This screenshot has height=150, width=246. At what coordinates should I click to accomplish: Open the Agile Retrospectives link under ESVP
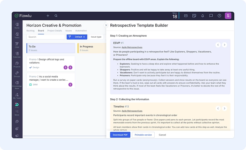132,47
